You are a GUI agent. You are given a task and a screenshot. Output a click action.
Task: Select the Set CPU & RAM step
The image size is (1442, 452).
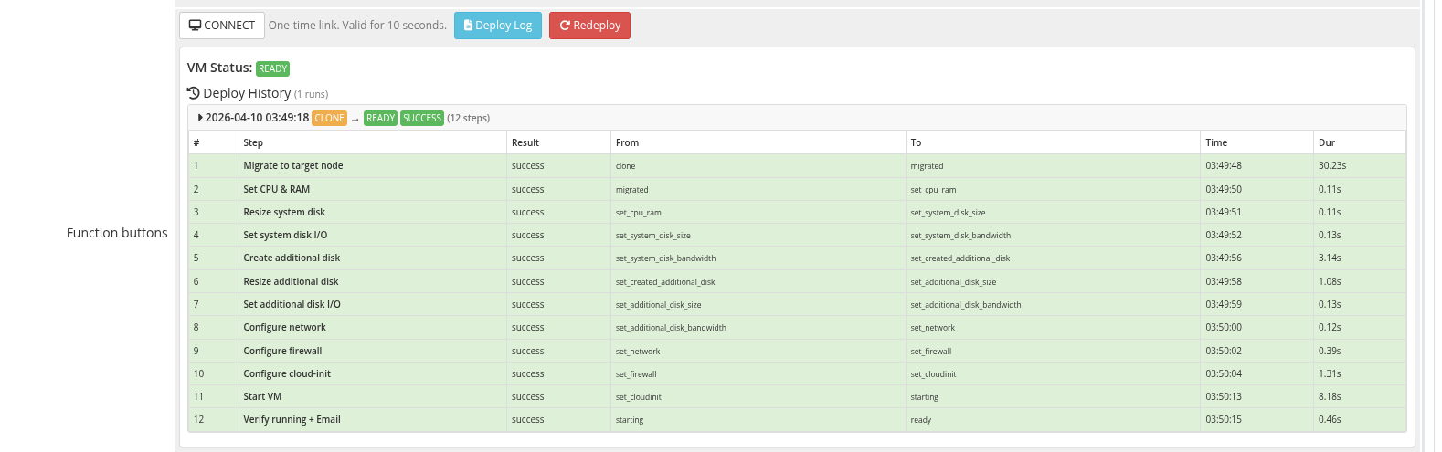pyautogui.click(x=276, y=189)
